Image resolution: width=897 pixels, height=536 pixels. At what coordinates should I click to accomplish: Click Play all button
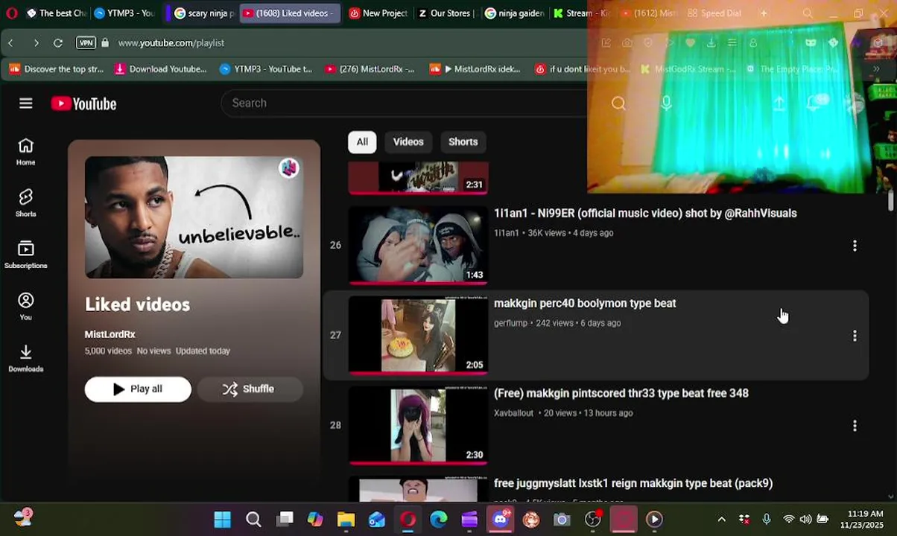138,389
